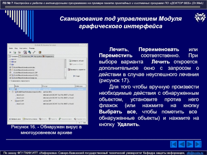Toggle Сканировать подкаталоги checkbox
The image size is (207, 155).
(10, 81)
